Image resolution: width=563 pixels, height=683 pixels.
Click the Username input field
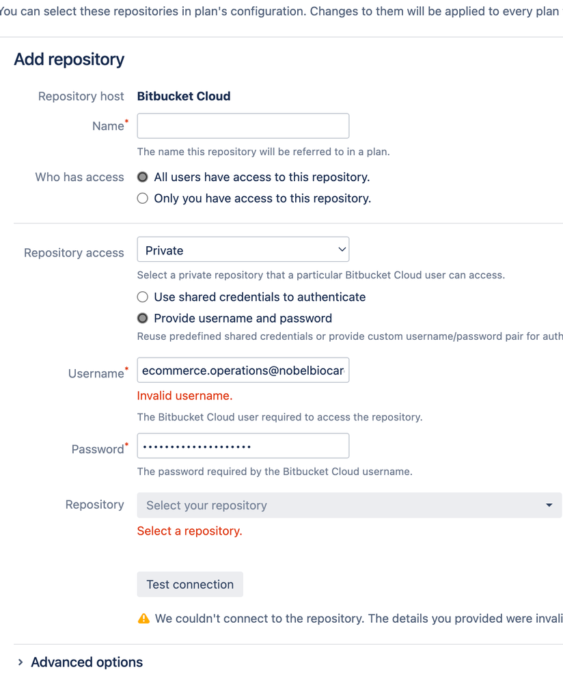(243, 371)
